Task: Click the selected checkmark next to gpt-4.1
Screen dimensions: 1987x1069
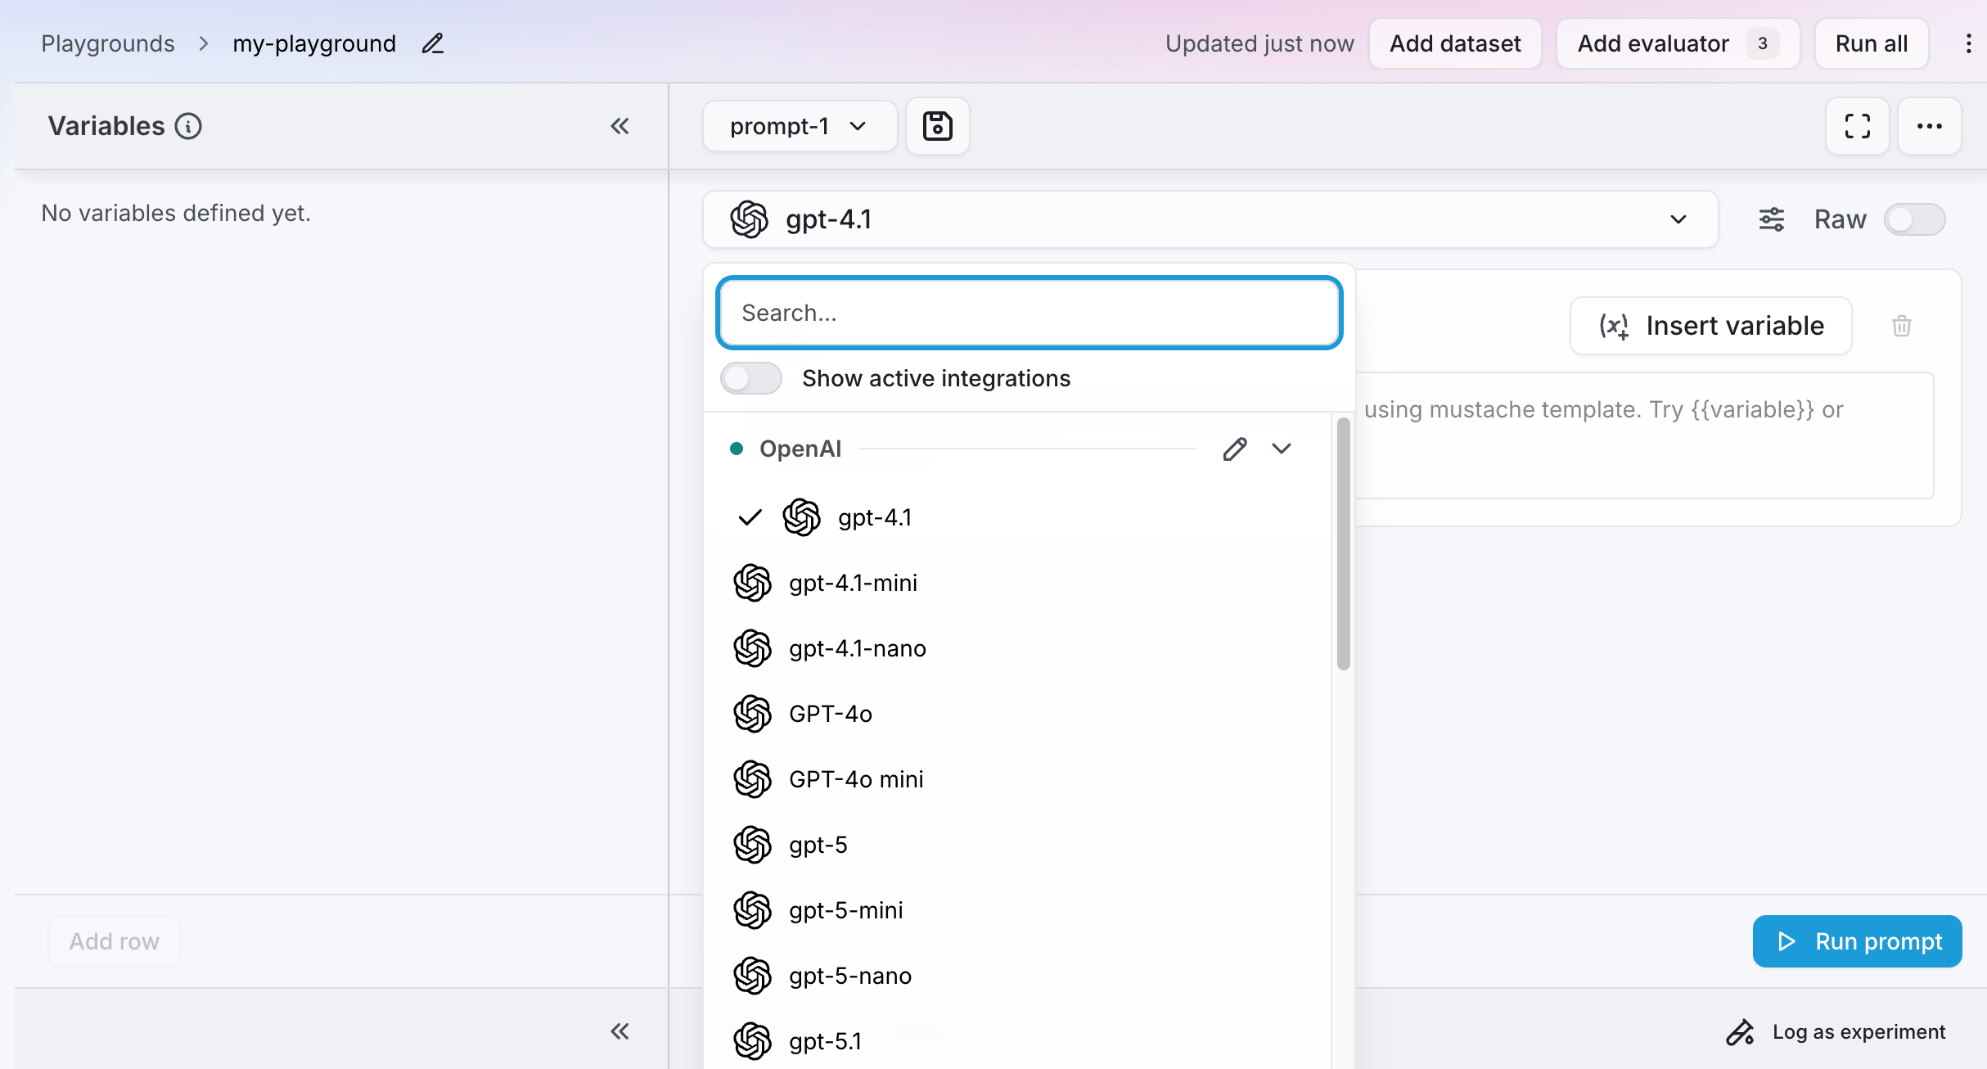Action: coord(750,517)
